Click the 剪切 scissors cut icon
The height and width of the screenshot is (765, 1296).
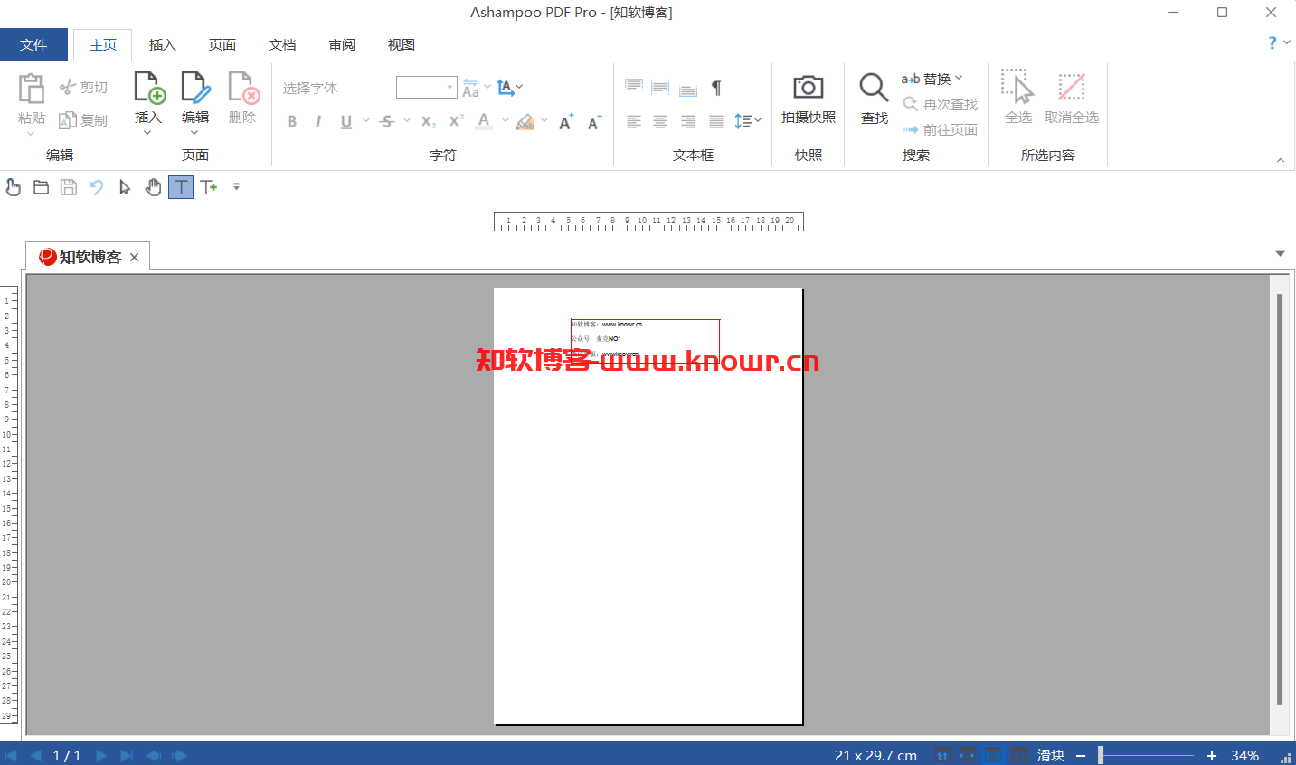click(68, 87)
